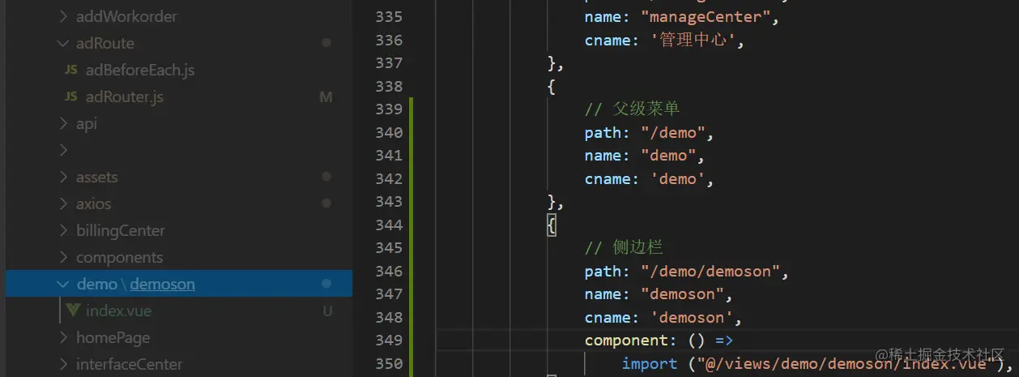Expand the assets folder chevron

tap(64, 177)
